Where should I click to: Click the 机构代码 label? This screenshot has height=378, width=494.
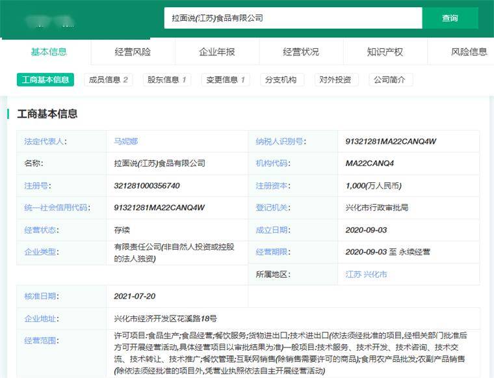pos(273,163)
